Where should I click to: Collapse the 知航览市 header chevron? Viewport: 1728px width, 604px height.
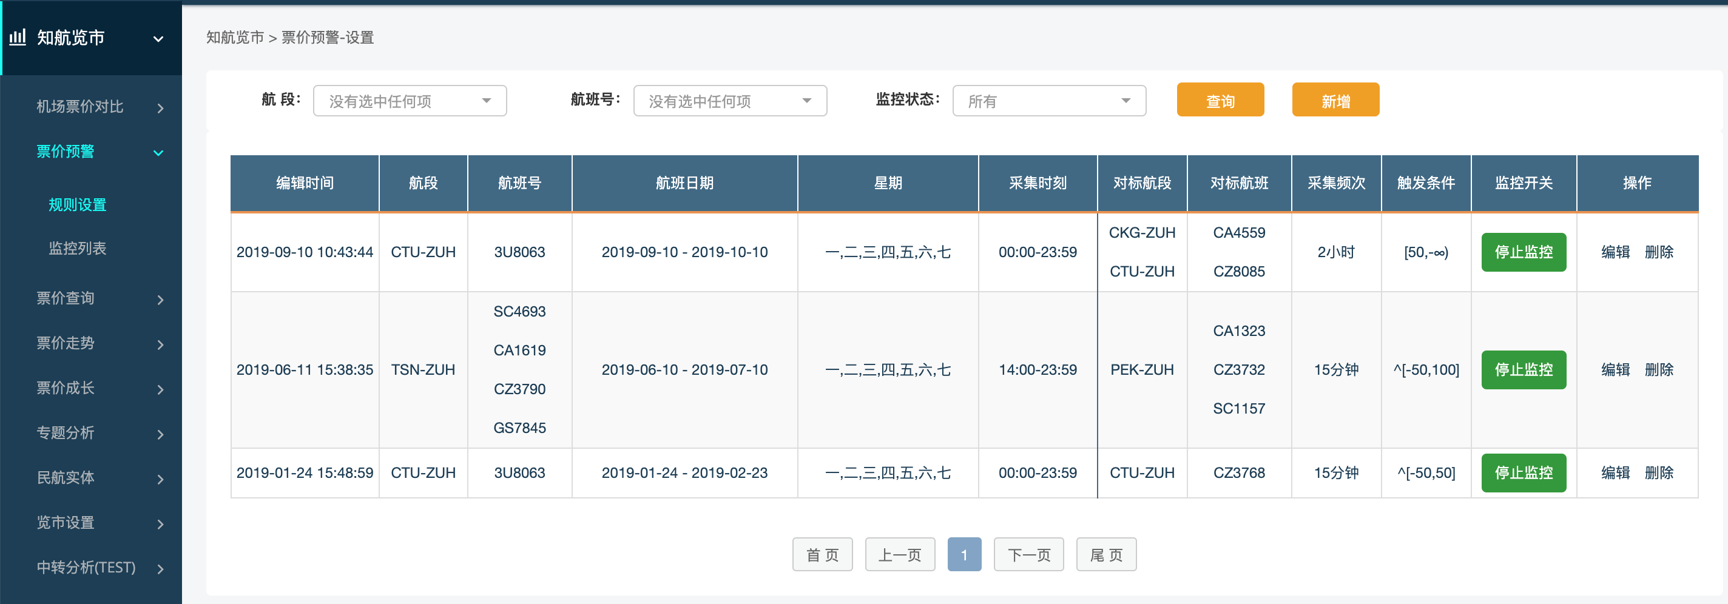[158, 39]
